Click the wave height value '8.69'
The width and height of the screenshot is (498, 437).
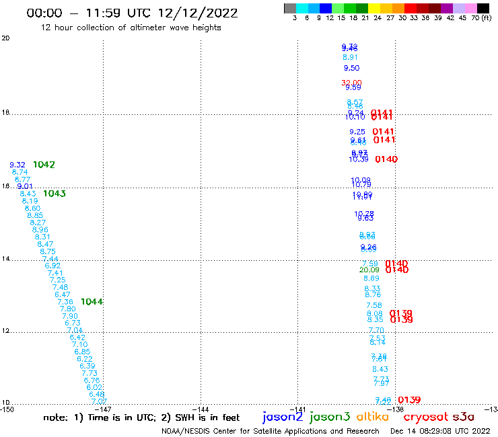point(371,278)
